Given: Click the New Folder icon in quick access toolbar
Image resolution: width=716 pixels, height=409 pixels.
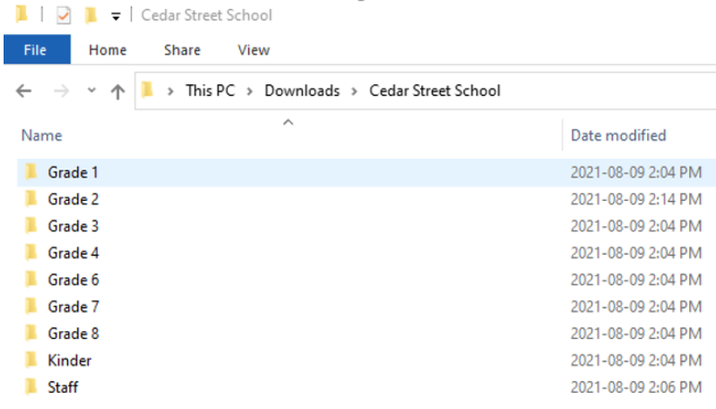Looking at the screenshot, I should 90,16.
